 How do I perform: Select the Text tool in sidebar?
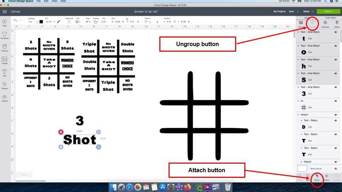(x=4, y=72)
